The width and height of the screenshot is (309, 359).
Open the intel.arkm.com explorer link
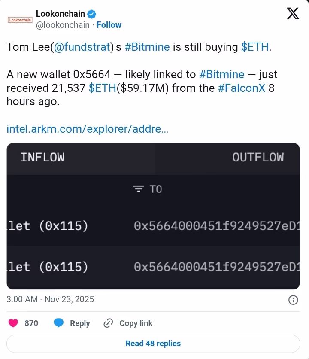pyautogui.click(x=88, y=129)
